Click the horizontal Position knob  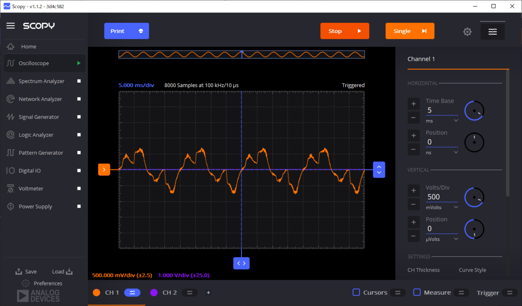474,143
